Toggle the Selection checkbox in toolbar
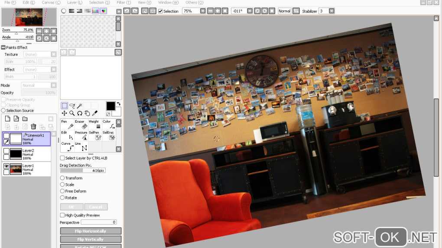Viewport: 442px width, 248px height. (160, 11)
